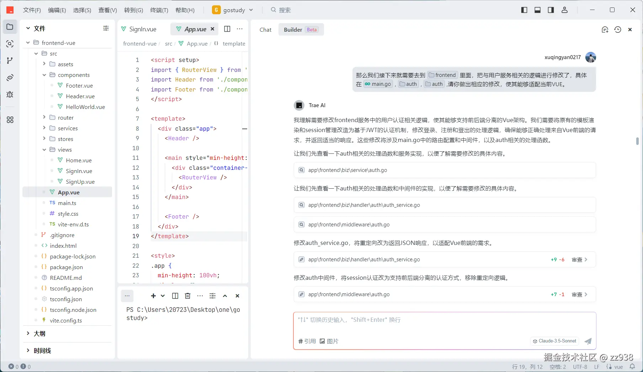Screen dimensions: 643x372
Task: Create a new terminal with the plus icon
Action: point(154,296)
